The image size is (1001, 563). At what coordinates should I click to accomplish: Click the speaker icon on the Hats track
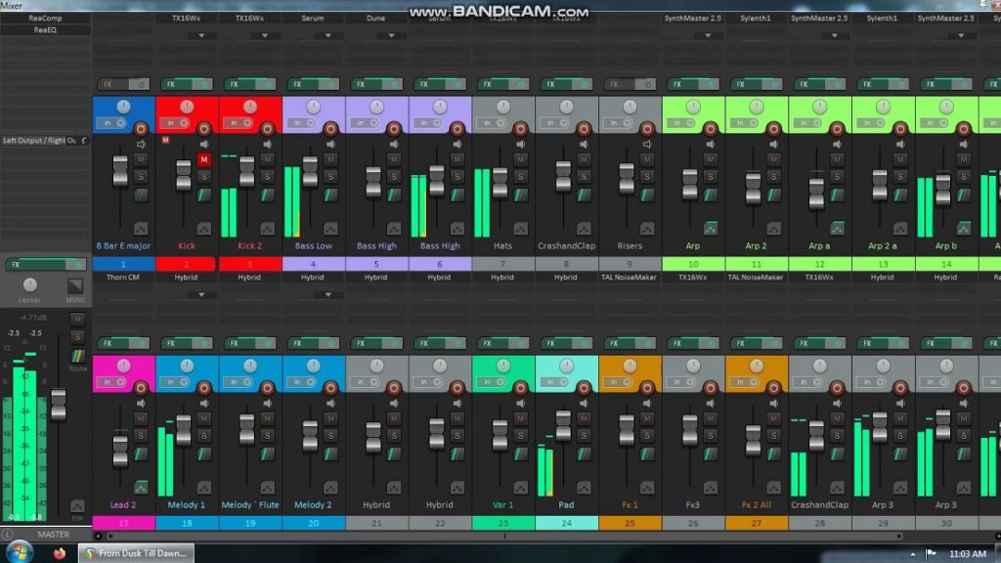pyautogui.click(x=519, y=144)
